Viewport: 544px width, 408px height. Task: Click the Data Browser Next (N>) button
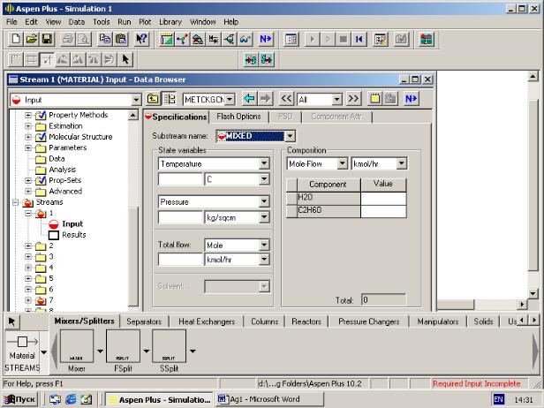coord(412,99)
